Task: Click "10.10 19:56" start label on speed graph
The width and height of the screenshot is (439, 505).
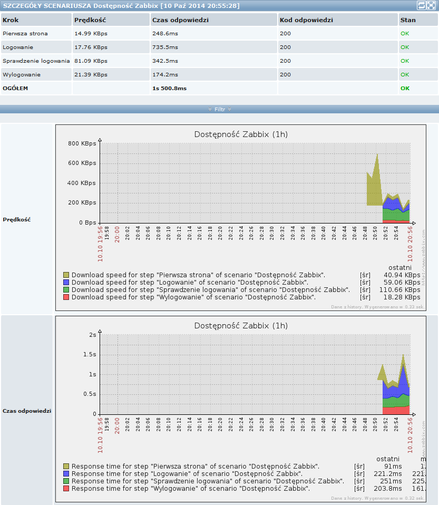Action: coord(100,244)
